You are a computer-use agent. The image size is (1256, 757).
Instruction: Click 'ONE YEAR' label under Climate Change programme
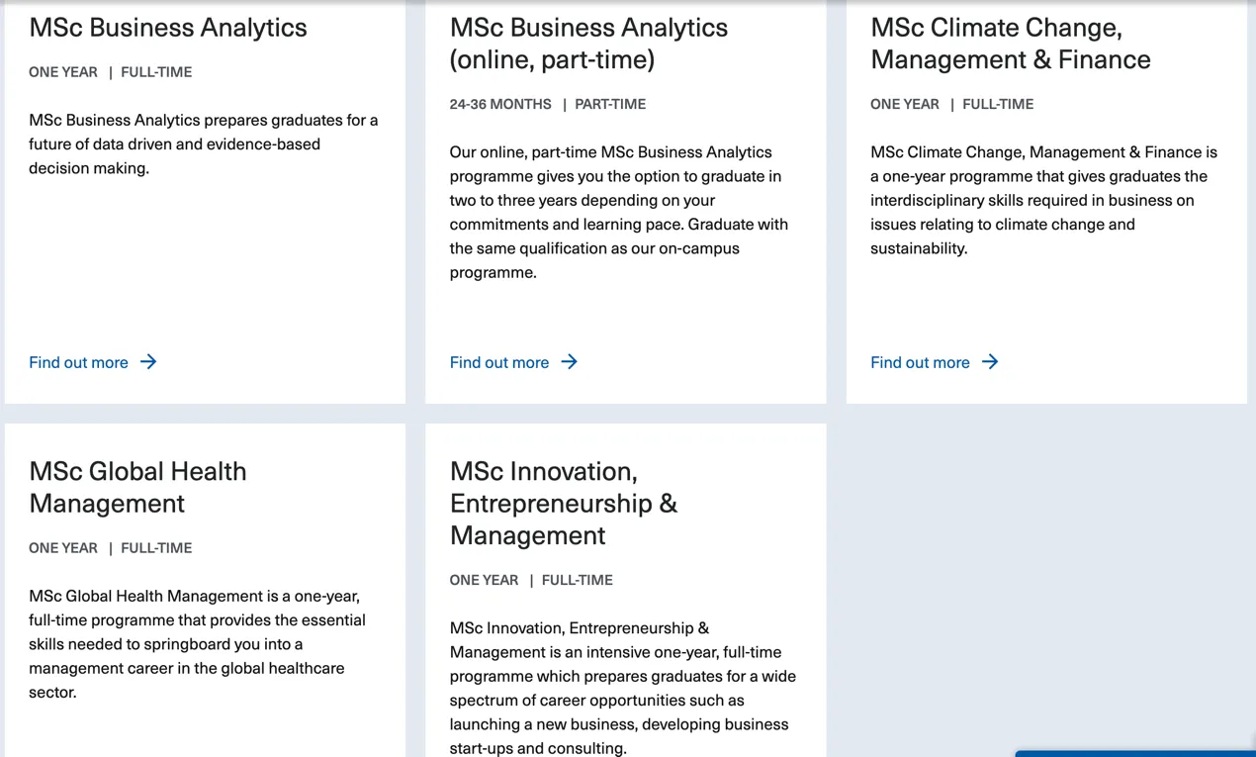904,104
